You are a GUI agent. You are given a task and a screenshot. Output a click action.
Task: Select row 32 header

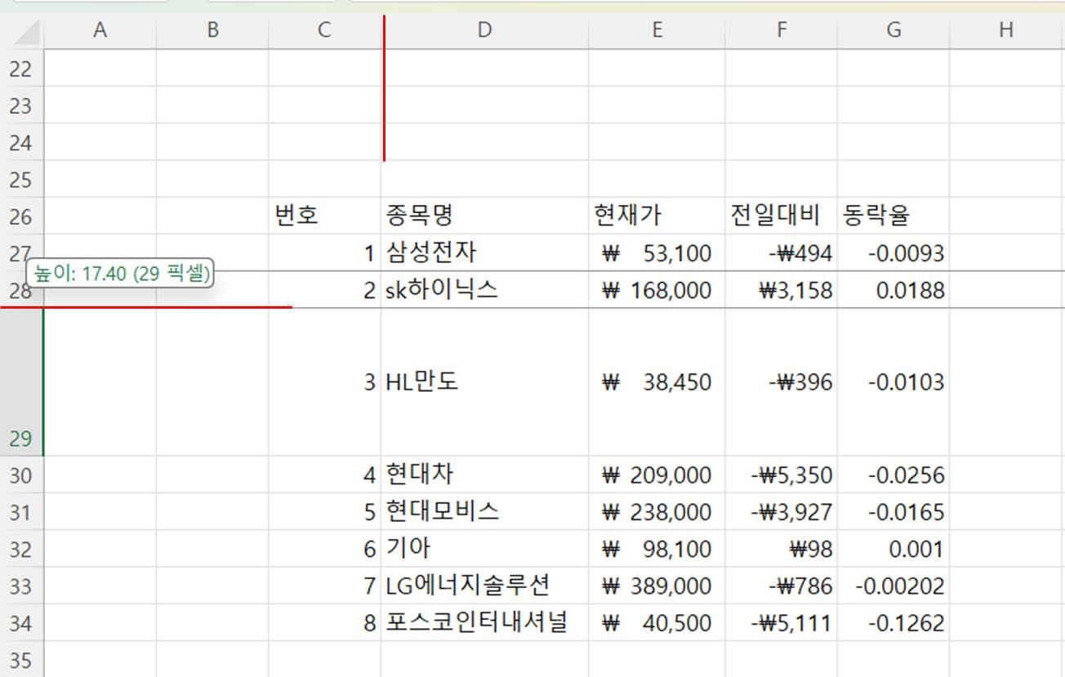pos(21,549)
